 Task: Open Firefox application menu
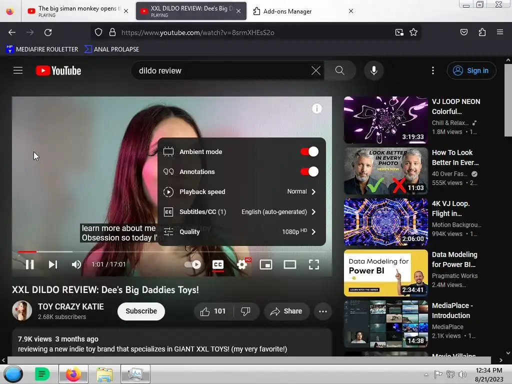pyautogui.click(x=499, y=32)
